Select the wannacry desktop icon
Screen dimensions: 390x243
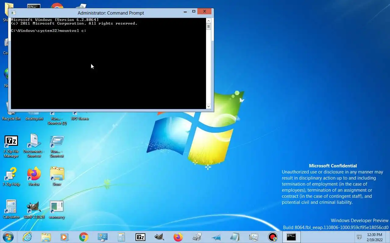(57, 210)
